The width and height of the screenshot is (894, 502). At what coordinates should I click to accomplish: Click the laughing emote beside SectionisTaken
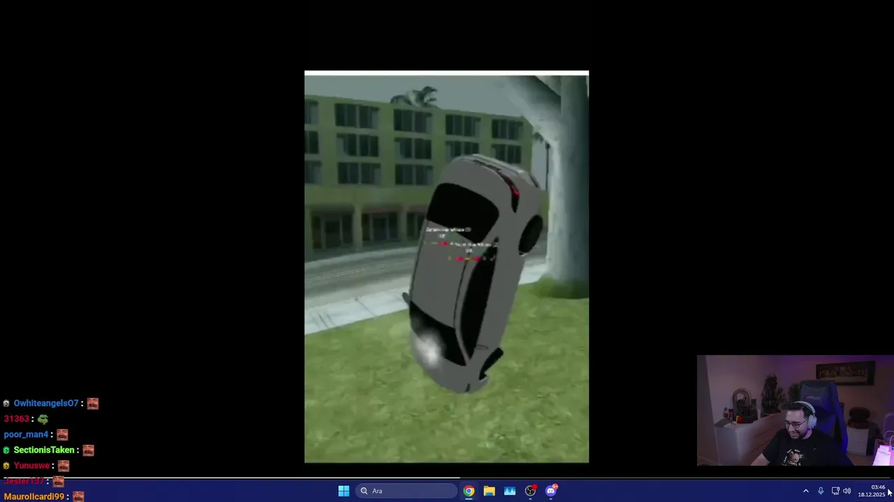pyautogui.click(x=88, y=450)
